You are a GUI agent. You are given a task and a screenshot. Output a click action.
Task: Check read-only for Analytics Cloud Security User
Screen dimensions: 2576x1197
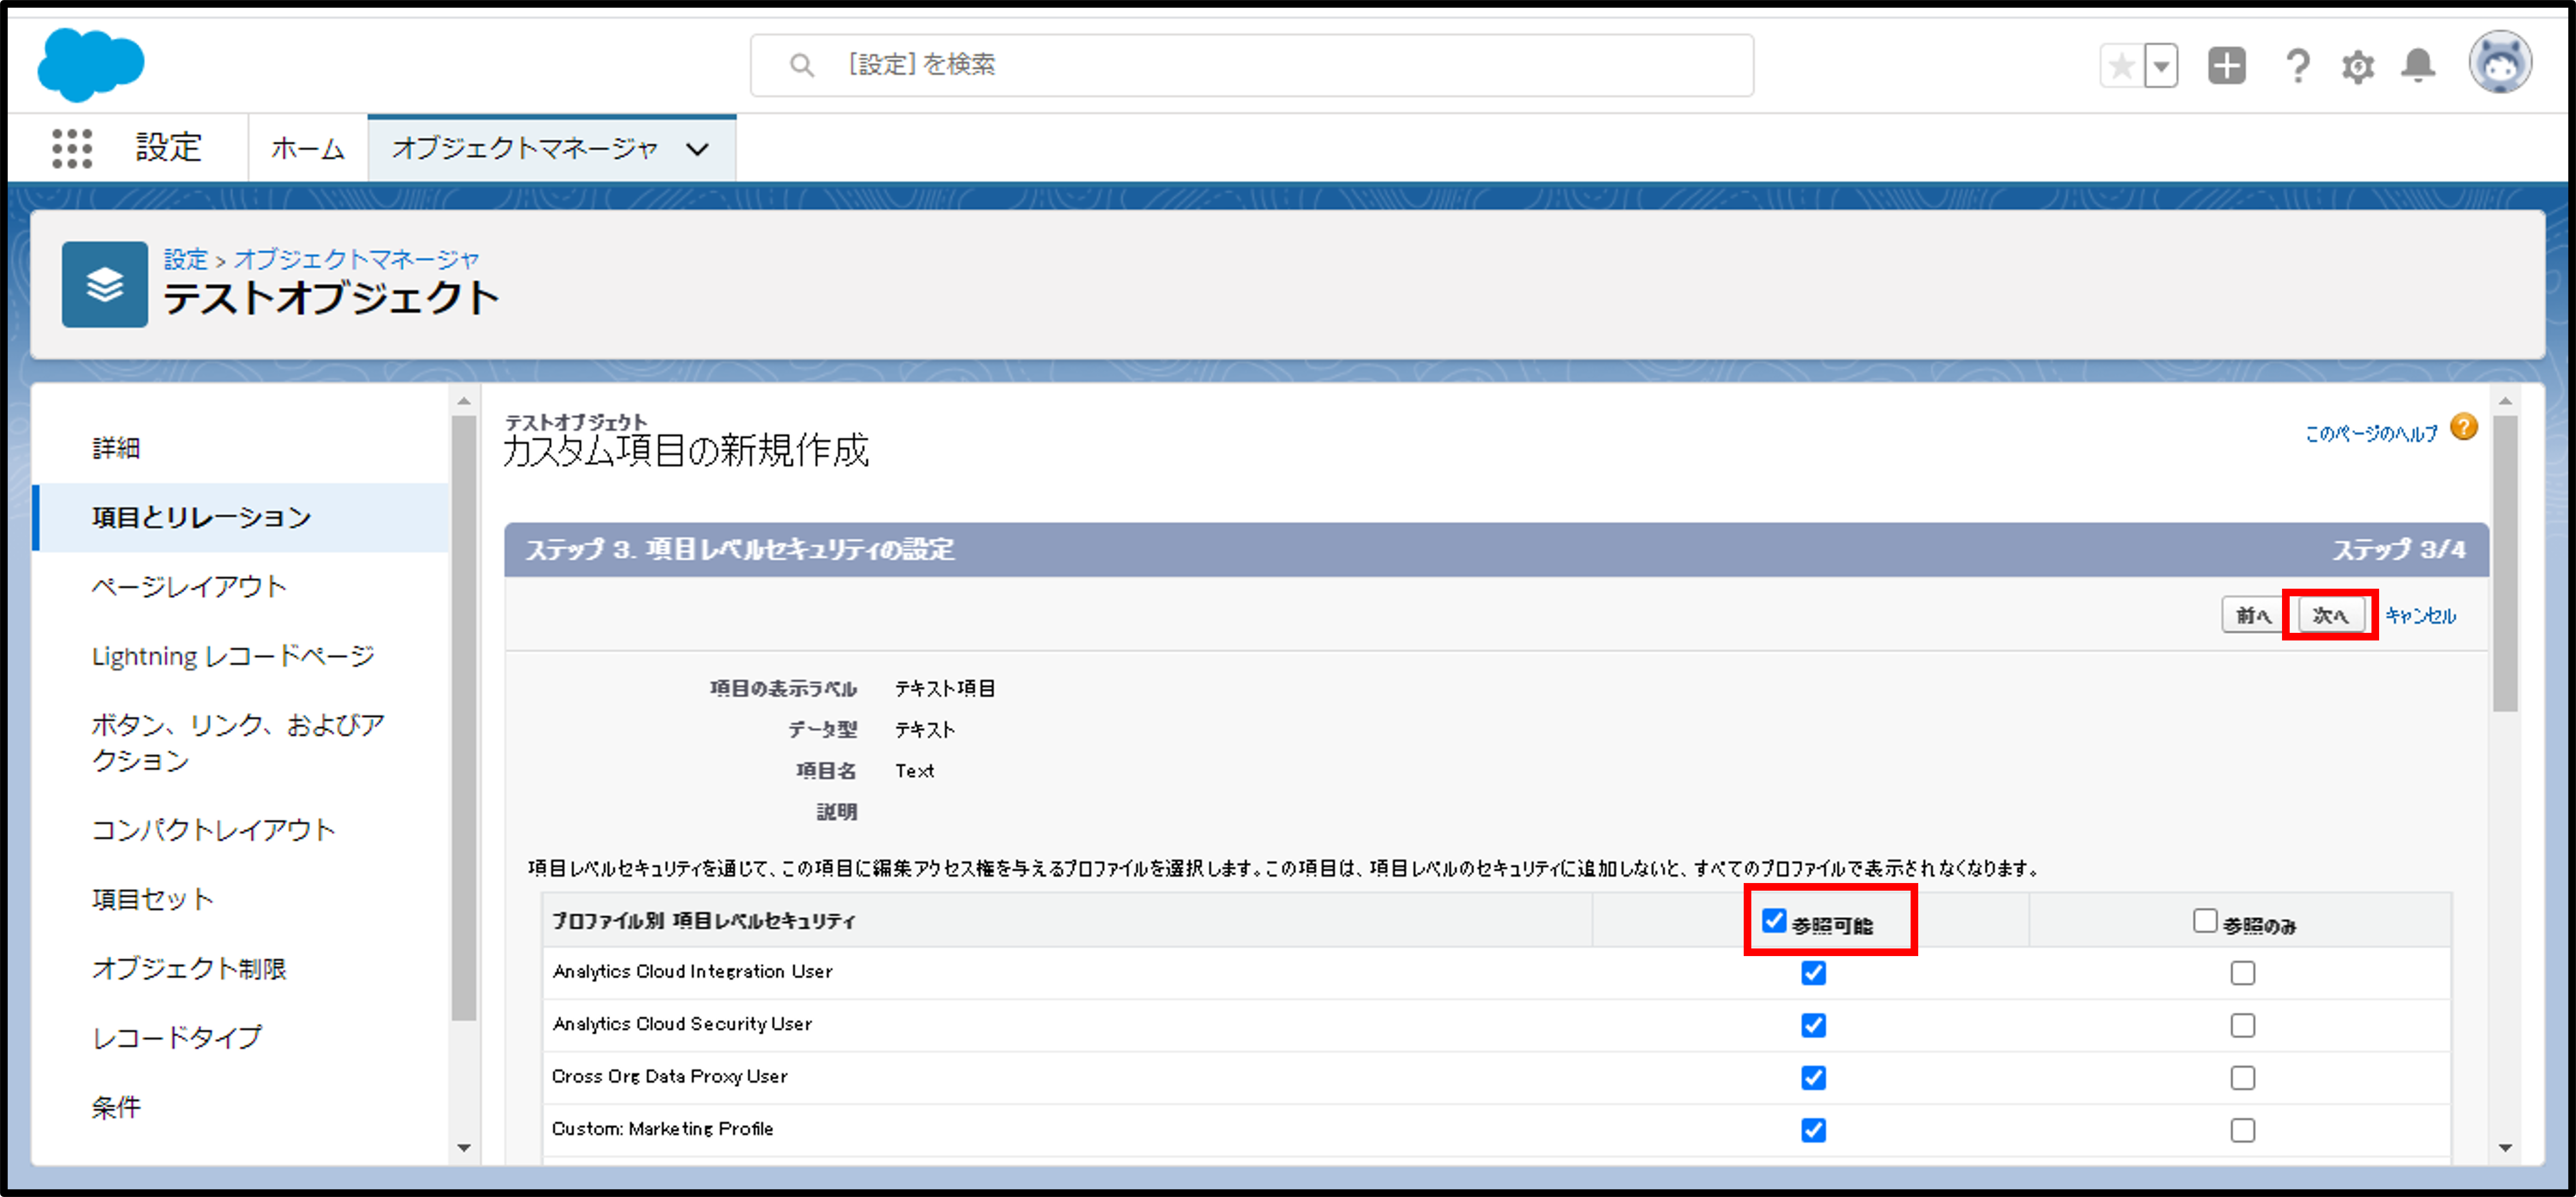tap(2243, 1025)
